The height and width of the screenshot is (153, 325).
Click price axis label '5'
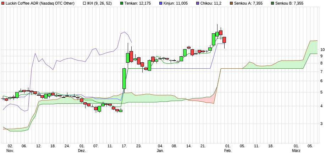(321, 92)
